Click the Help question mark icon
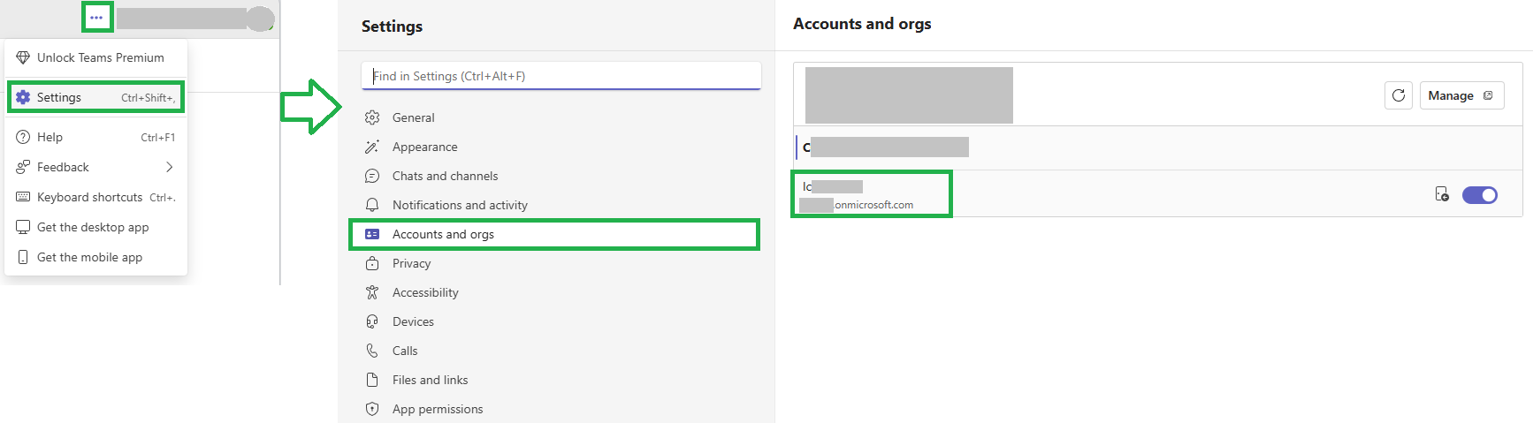 point(23,137)
